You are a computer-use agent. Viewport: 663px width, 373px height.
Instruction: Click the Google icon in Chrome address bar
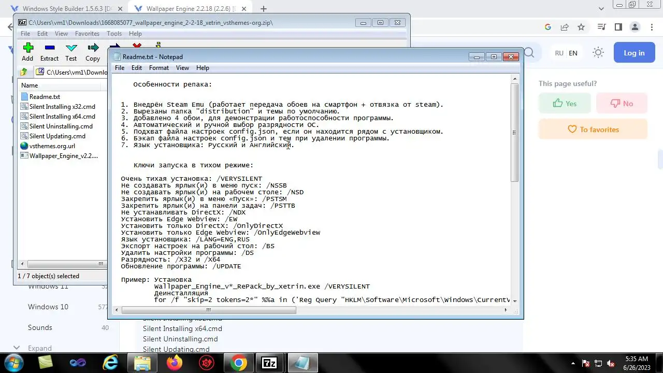[548, 27]
